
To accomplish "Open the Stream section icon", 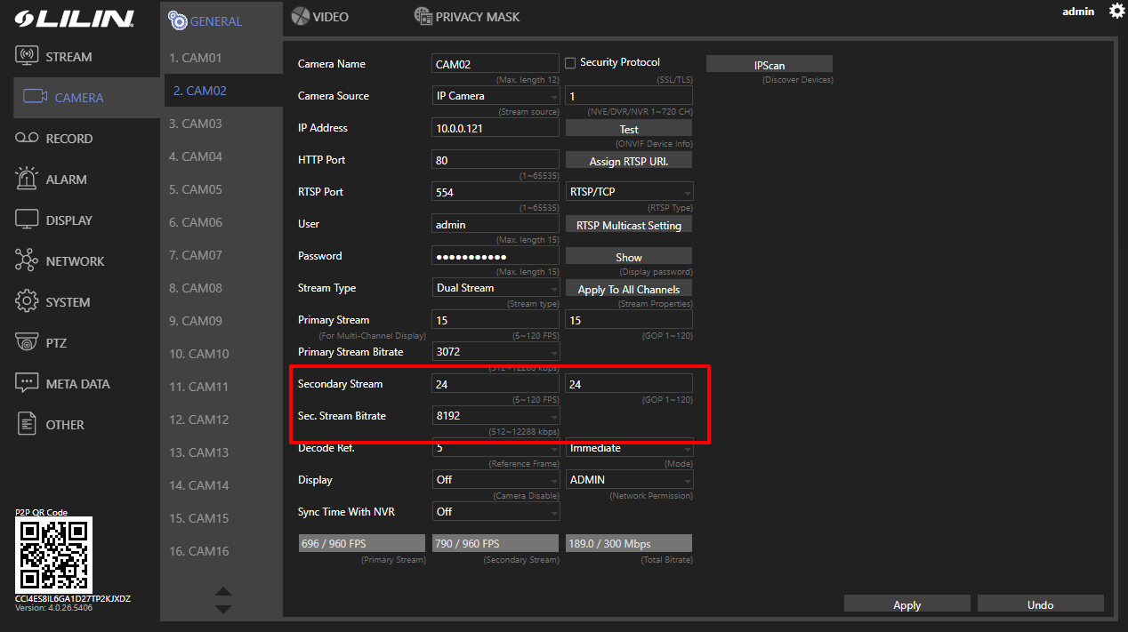I will coord(28,56).
